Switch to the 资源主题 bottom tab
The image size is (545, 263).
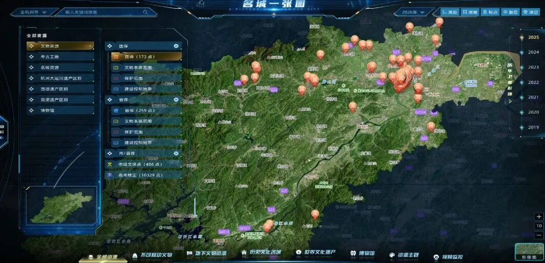pyautogui.click(x=404, y=255)
